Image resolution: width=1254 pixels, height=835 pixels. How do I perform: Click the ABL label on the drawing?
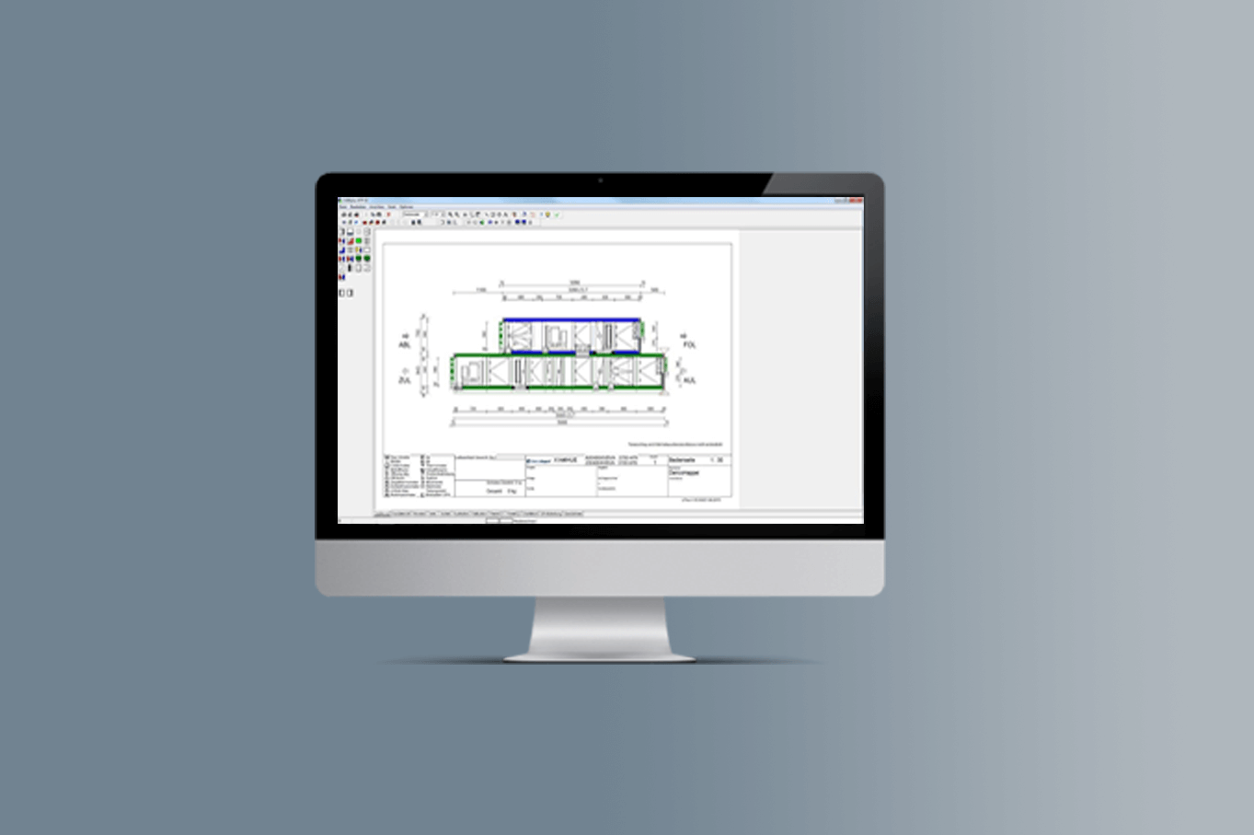tap(405, 345)
